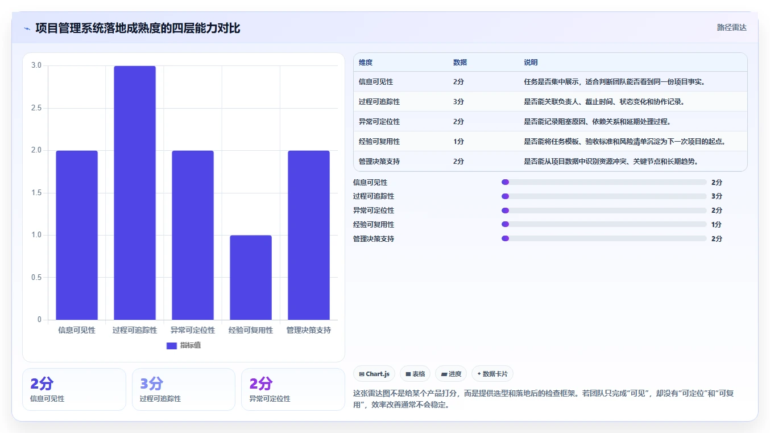Select the 信息可见性 table row cell
This screenshot has width=770, height=433.
pos(376,82)
